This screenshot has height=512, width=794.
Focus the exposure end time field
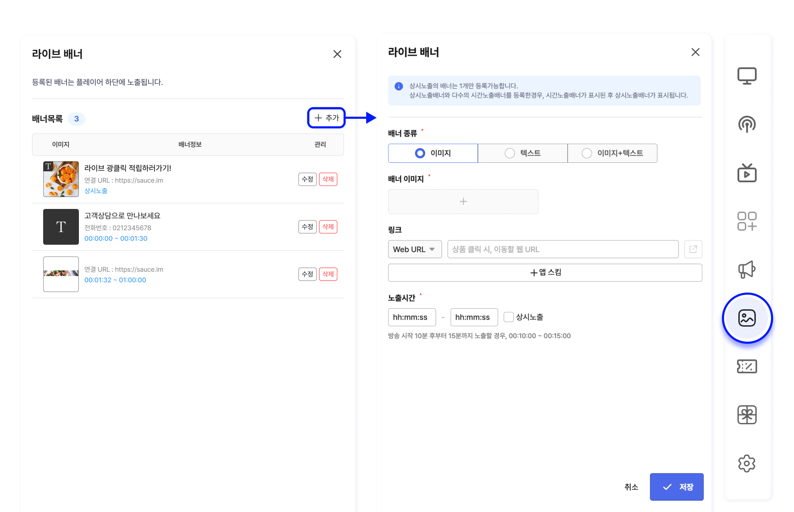(474, 317)
